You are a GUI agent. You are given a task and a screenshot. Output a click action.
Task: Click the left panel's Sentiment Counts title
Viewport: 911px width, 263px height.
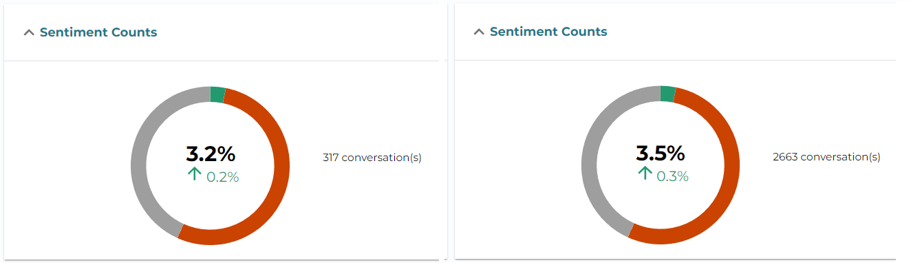tap(98, 32)
